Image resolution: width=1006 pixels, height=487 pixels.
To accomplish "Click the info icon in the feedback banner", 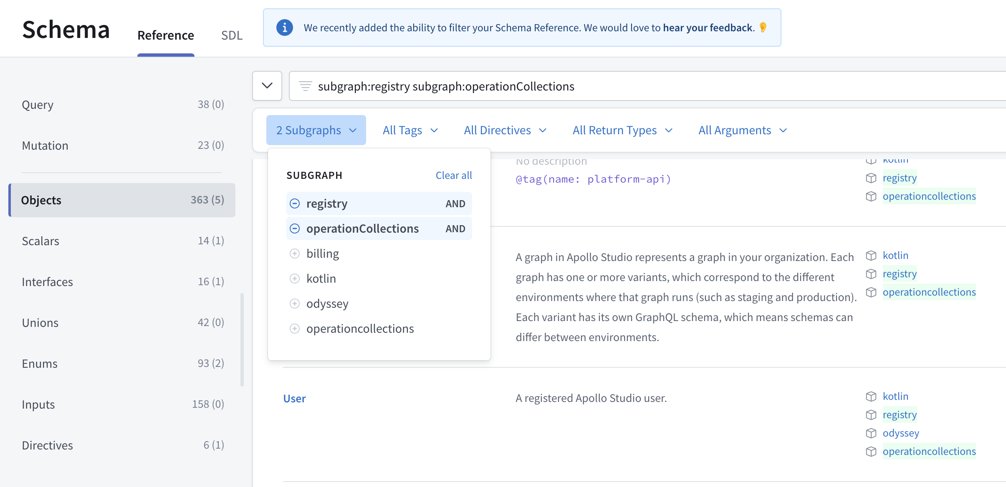I will tap(285, 28).
